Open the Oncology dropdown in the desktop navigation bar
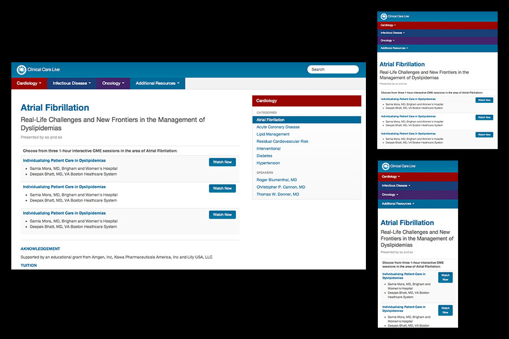Image resolution: width=509 pixels, height=339 pixels. click(x=113, y=84)
